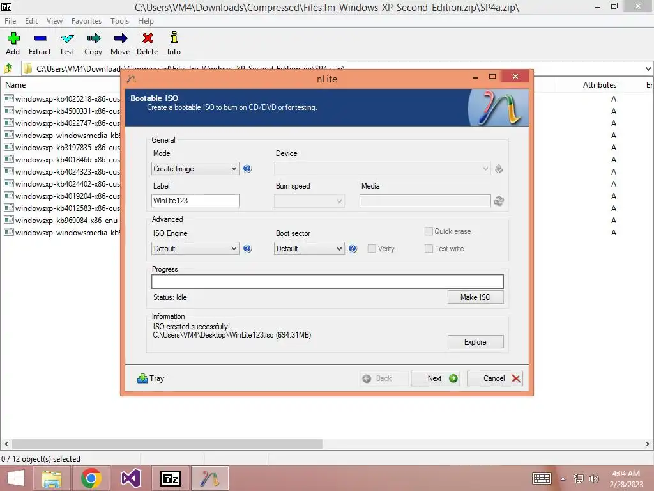Viewport: 654px width, 491px height.
Task: Switch to nLite on the taskbar
Action: [x=209, y=478]
